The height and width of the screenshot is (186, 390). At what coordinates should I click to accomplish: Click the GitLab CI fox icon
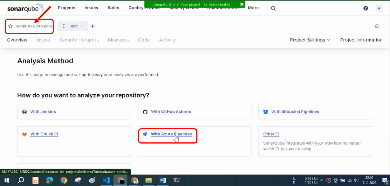point(25,134)
